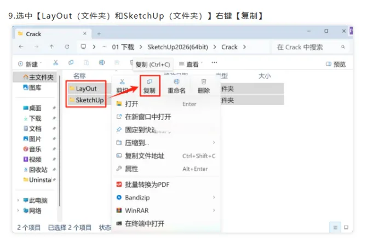
Task: Click the Crack breadcrumb segment
Action: coord(229,47)
